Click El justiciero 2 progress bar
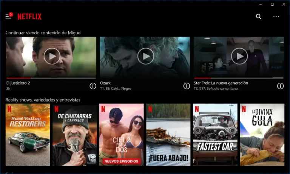 click(x=51, y=78)
